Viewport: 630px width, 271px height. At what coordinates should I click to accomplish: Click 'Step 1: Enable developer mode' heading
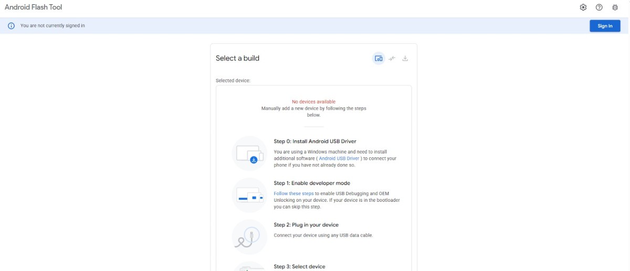(x=312, y=183)
